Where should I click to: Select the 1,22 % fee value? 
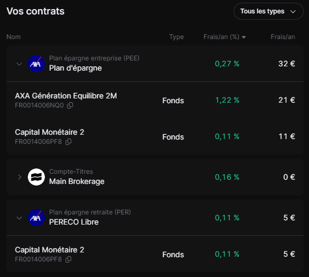click(x=227, y=101)
